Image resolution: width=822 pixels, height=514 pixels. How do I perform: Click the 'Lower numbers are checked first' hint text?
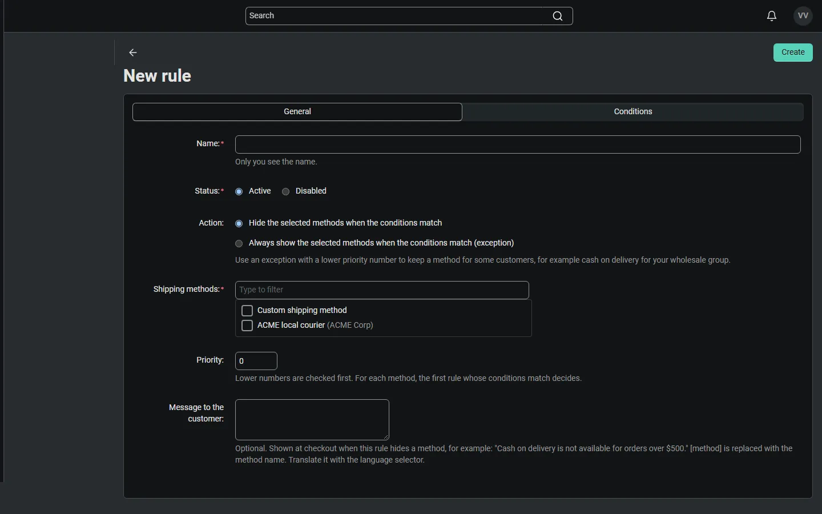coord(409,379)
